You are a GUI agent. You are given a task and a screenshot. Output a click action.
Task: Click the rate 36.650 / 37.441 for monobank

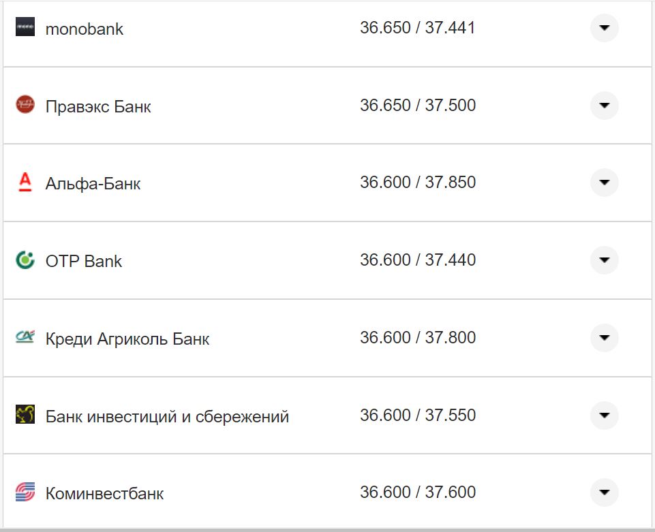tap(418, 29)
